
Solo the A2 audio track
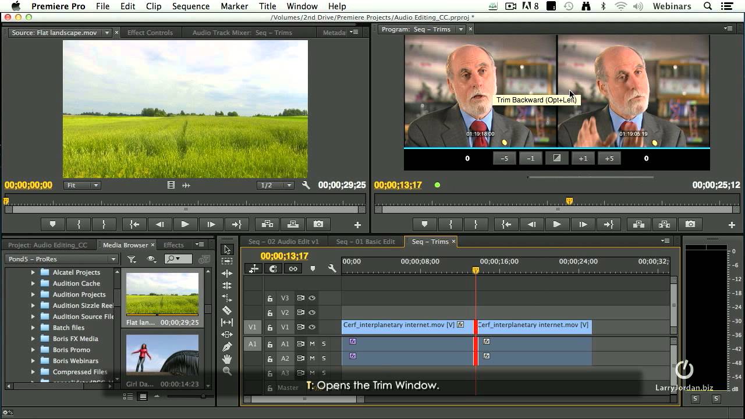click(324, 358)
